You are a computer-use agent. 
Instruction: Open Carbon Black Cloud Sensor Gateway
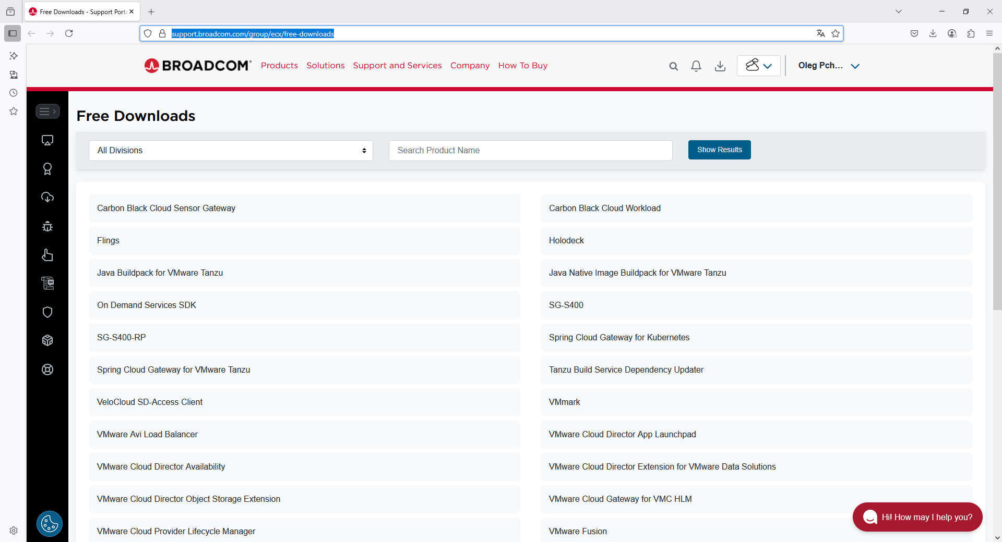tap(304, 208)
